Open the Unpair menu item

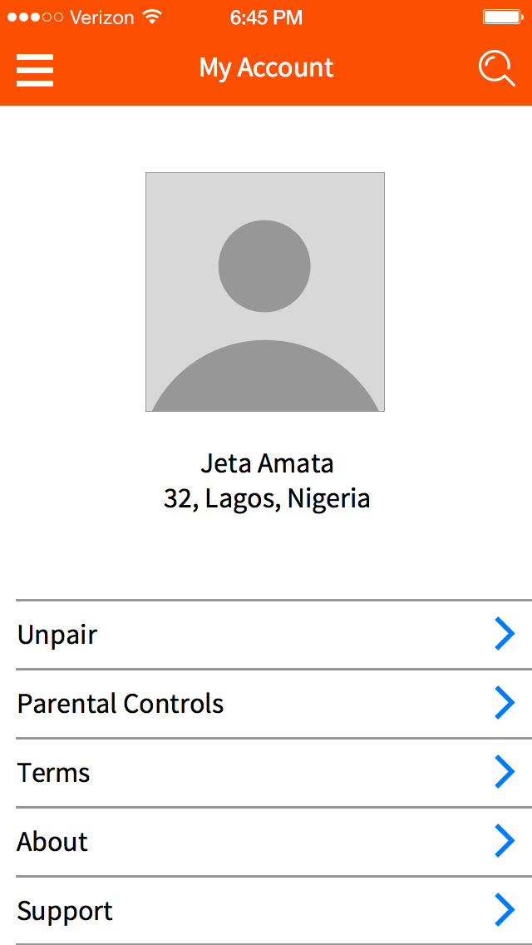(x=57, y=636)
